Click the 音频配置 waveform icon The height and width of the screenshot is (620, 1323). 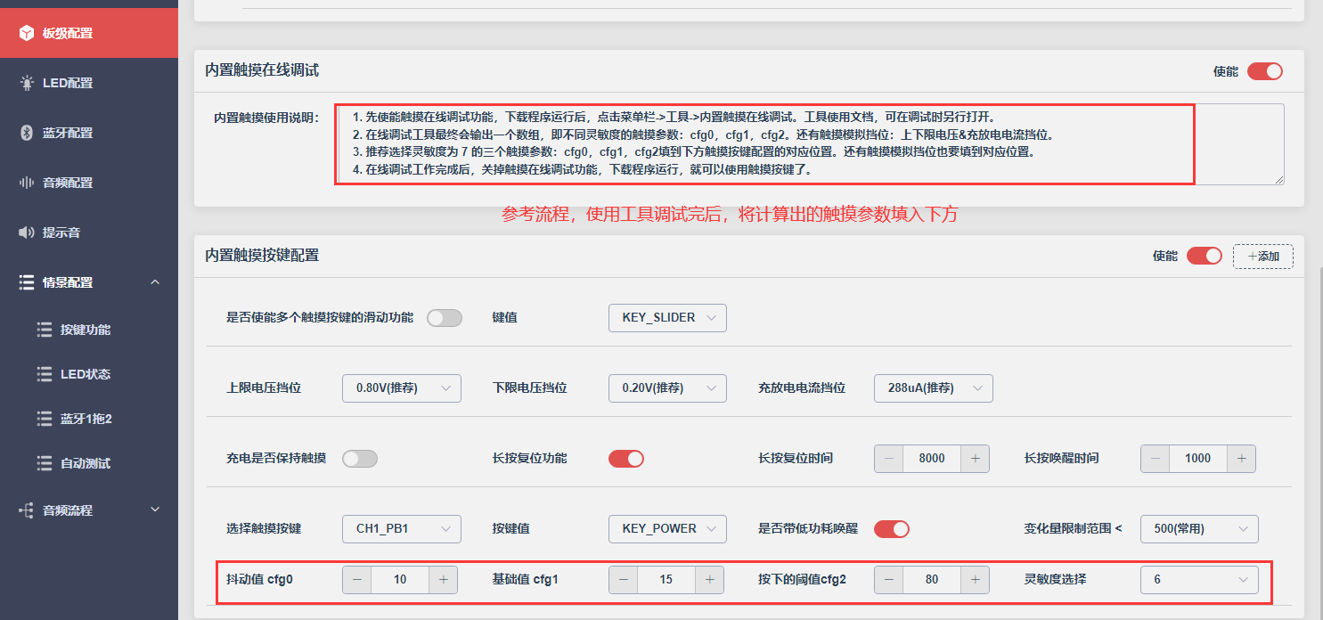click(x=27, y=183)
